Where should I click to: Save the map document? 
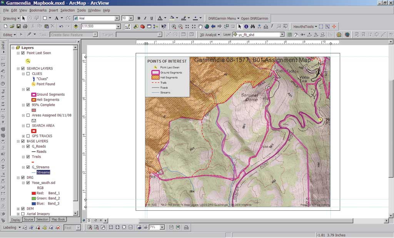[x=18, y=27]
